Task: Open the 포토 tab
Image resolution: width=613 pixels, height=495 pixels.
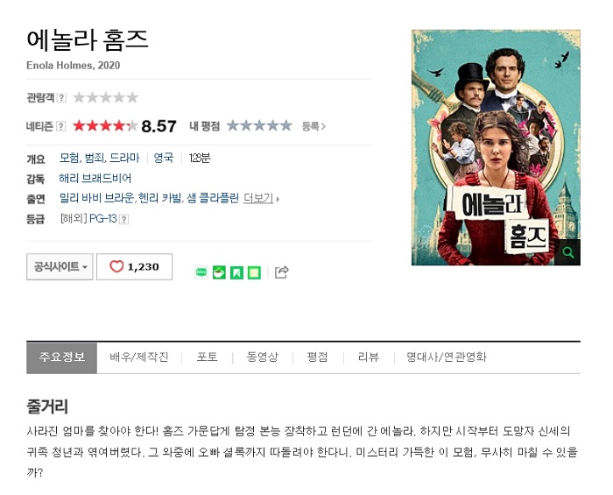Action: (x=208, y=357)
